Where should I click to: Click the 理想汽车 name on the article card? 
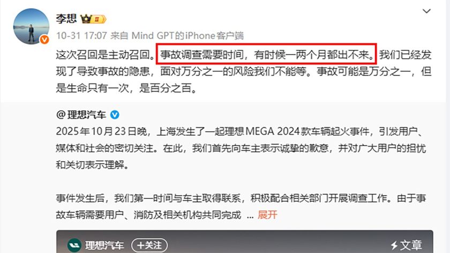104,246
